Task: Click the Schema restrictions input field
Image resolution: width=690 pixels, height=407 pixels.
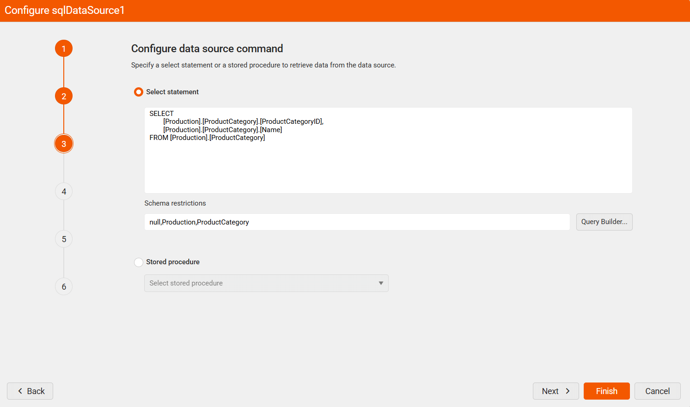Action: [x=357, y=222]
